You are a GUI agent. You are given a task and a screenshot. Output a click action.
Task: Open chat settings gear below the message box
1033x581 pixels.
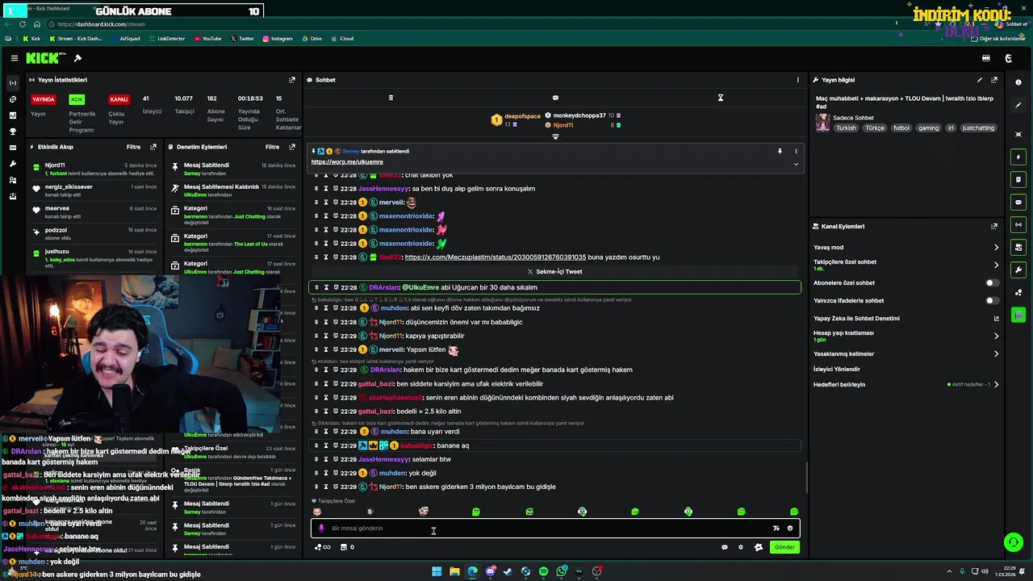(x=741, y=547)
